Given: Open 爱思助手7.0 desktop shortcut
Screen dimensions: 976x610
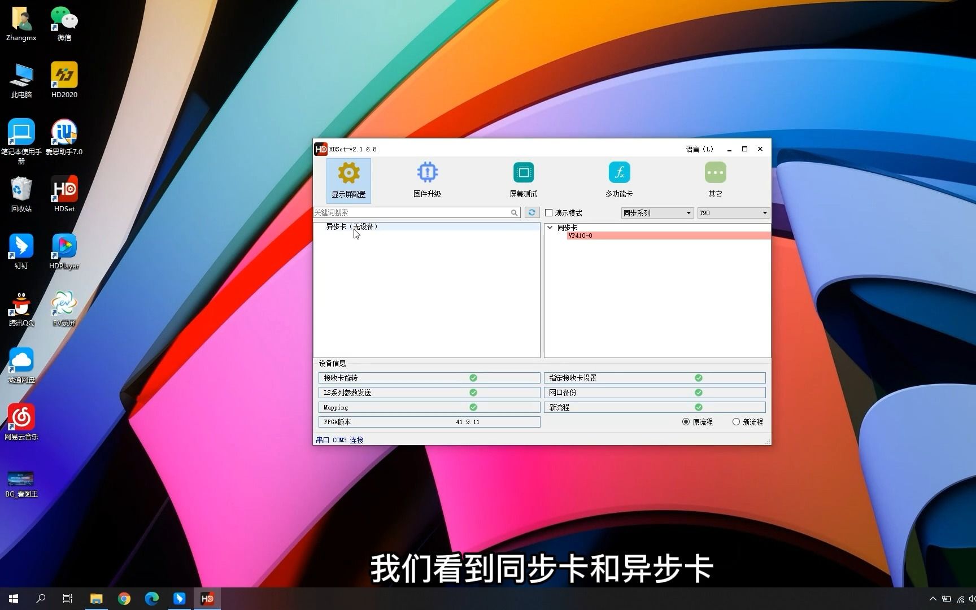Looking at the screenshot, I should [64, 137].
